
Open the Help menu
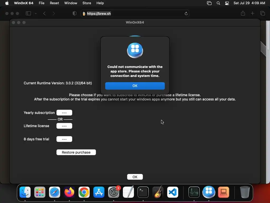coord(100,3)
